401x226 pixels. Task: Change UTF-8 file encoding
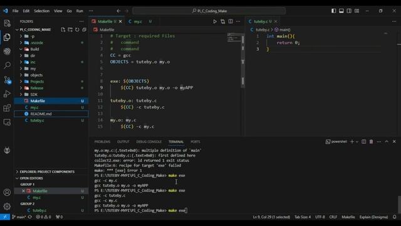coord(320,217)
